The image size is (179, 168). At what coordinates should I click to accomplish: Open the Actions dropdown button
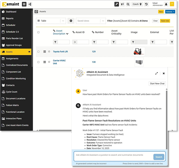170,12
